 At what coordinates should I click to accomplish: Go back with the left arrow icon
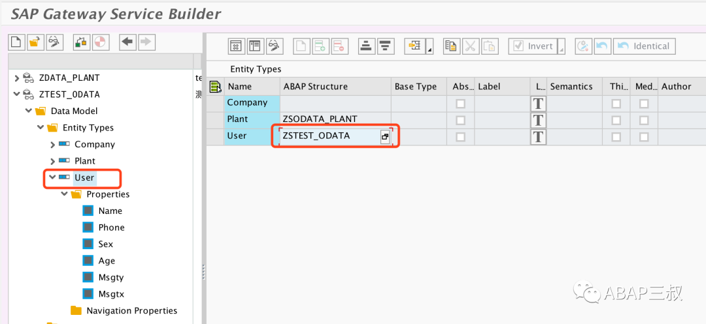click(x=128, y=42)
